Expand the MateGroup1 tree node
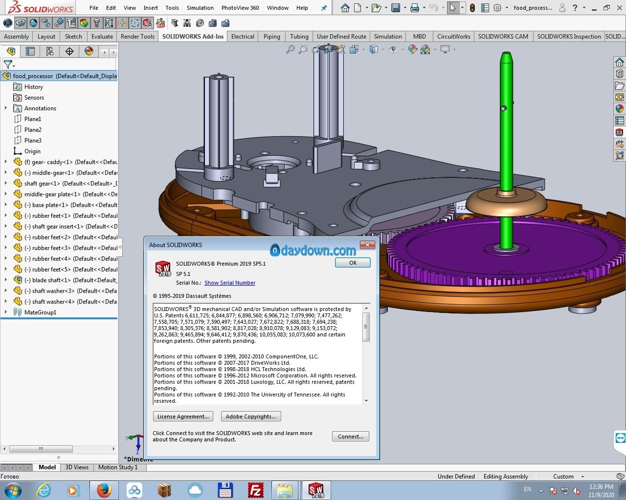The width and height of the screenshot is (626, 500). pyautogui.click(x=6, y=312)
